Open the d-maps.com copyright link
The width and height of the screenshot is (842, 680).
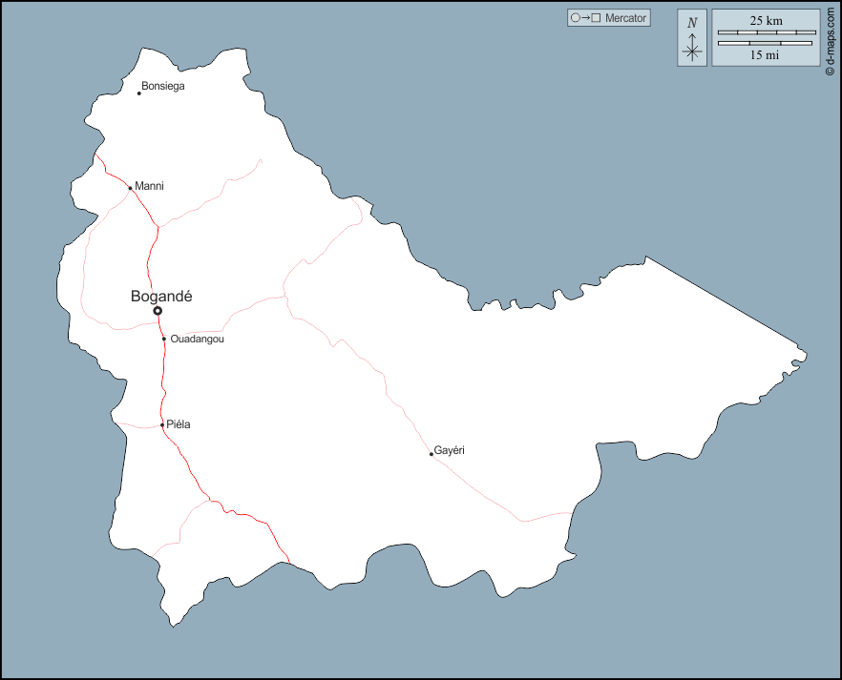pos(831,38)
